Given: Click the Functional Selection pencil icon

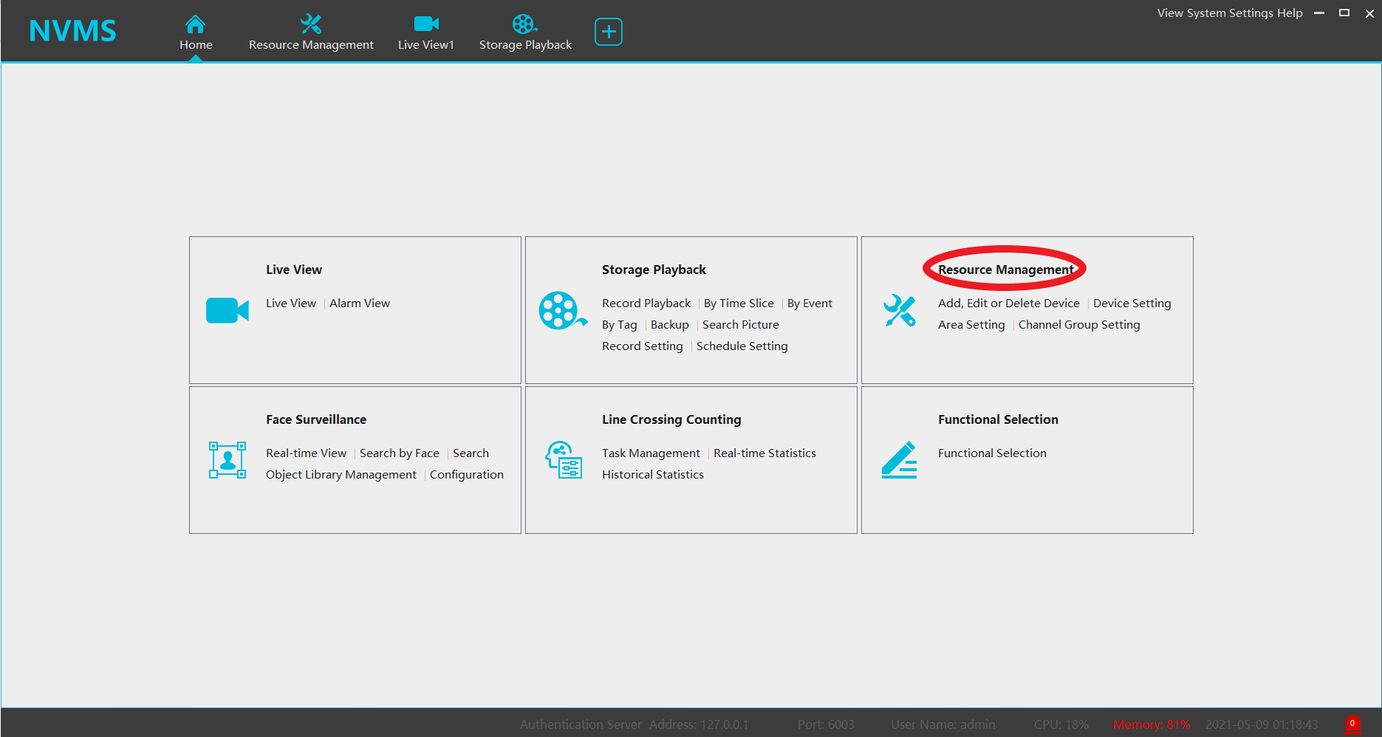Looking at the screenshot, I should (900, 460).
